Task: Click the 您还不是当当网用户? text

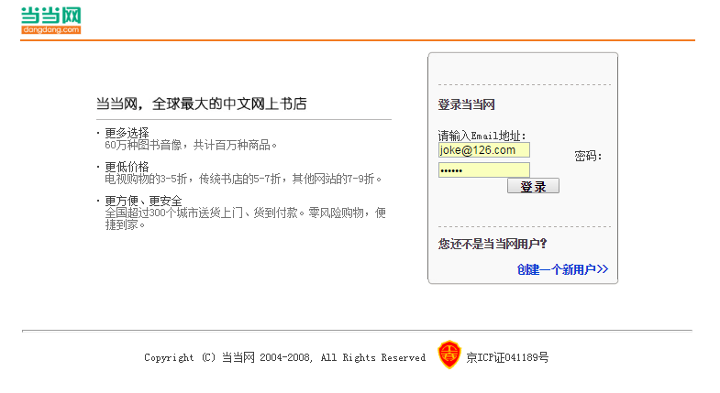Action: [493, 244]
